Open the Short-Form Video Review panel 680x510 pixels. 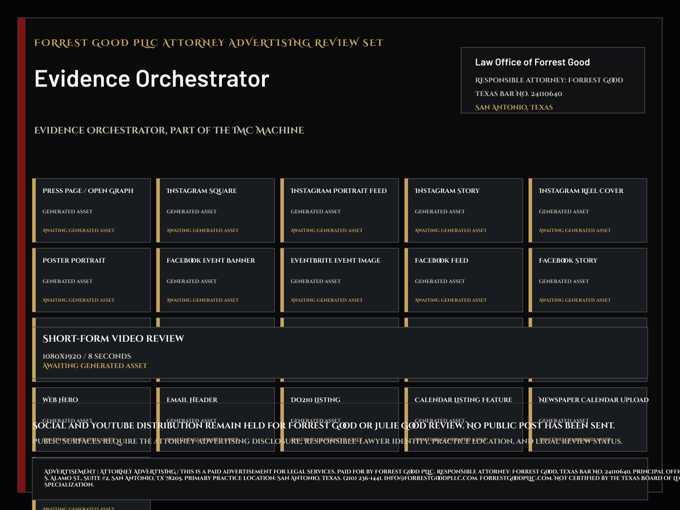[340, 353]
